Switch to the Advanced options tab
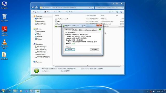Image resolution: width=166 pixels, height=93 pixels. pos(91,30)
